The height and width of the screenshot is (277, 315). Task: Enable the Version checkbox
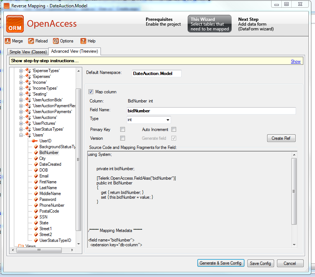[x=122, y=138]
